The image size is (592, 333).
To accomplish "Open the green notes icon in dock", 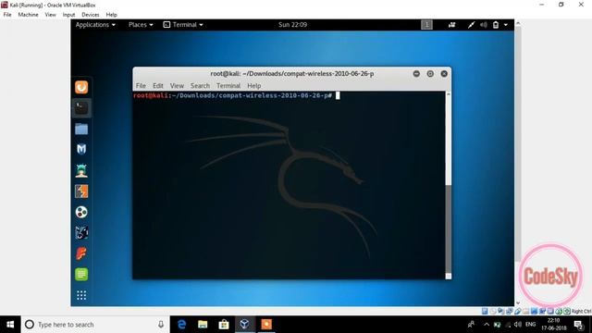I will 81,274.
